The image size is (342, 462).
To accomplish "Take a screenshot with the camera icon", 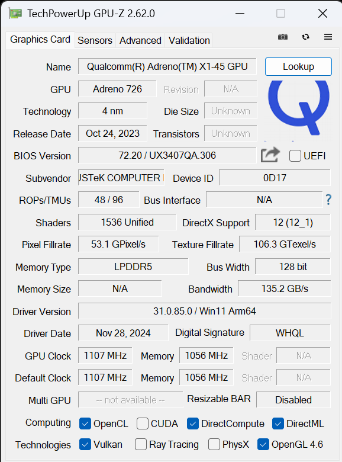I will [x=283, y=37].
